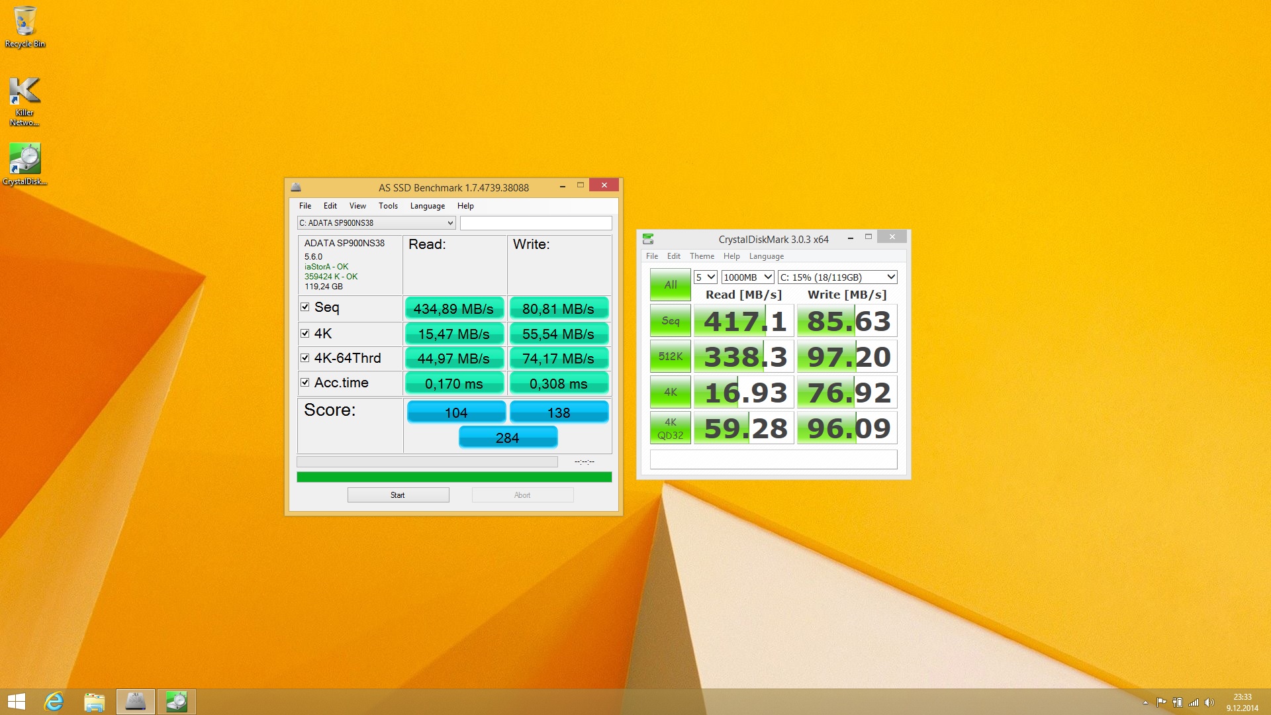Click the AS SSD Benchmark title bar icon

(296, 187)
